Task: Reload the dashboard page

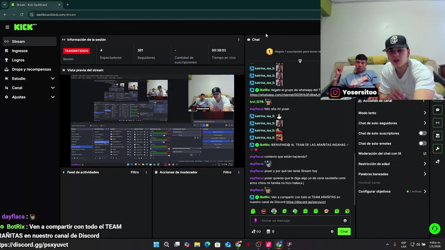Action: coord(22,15)
